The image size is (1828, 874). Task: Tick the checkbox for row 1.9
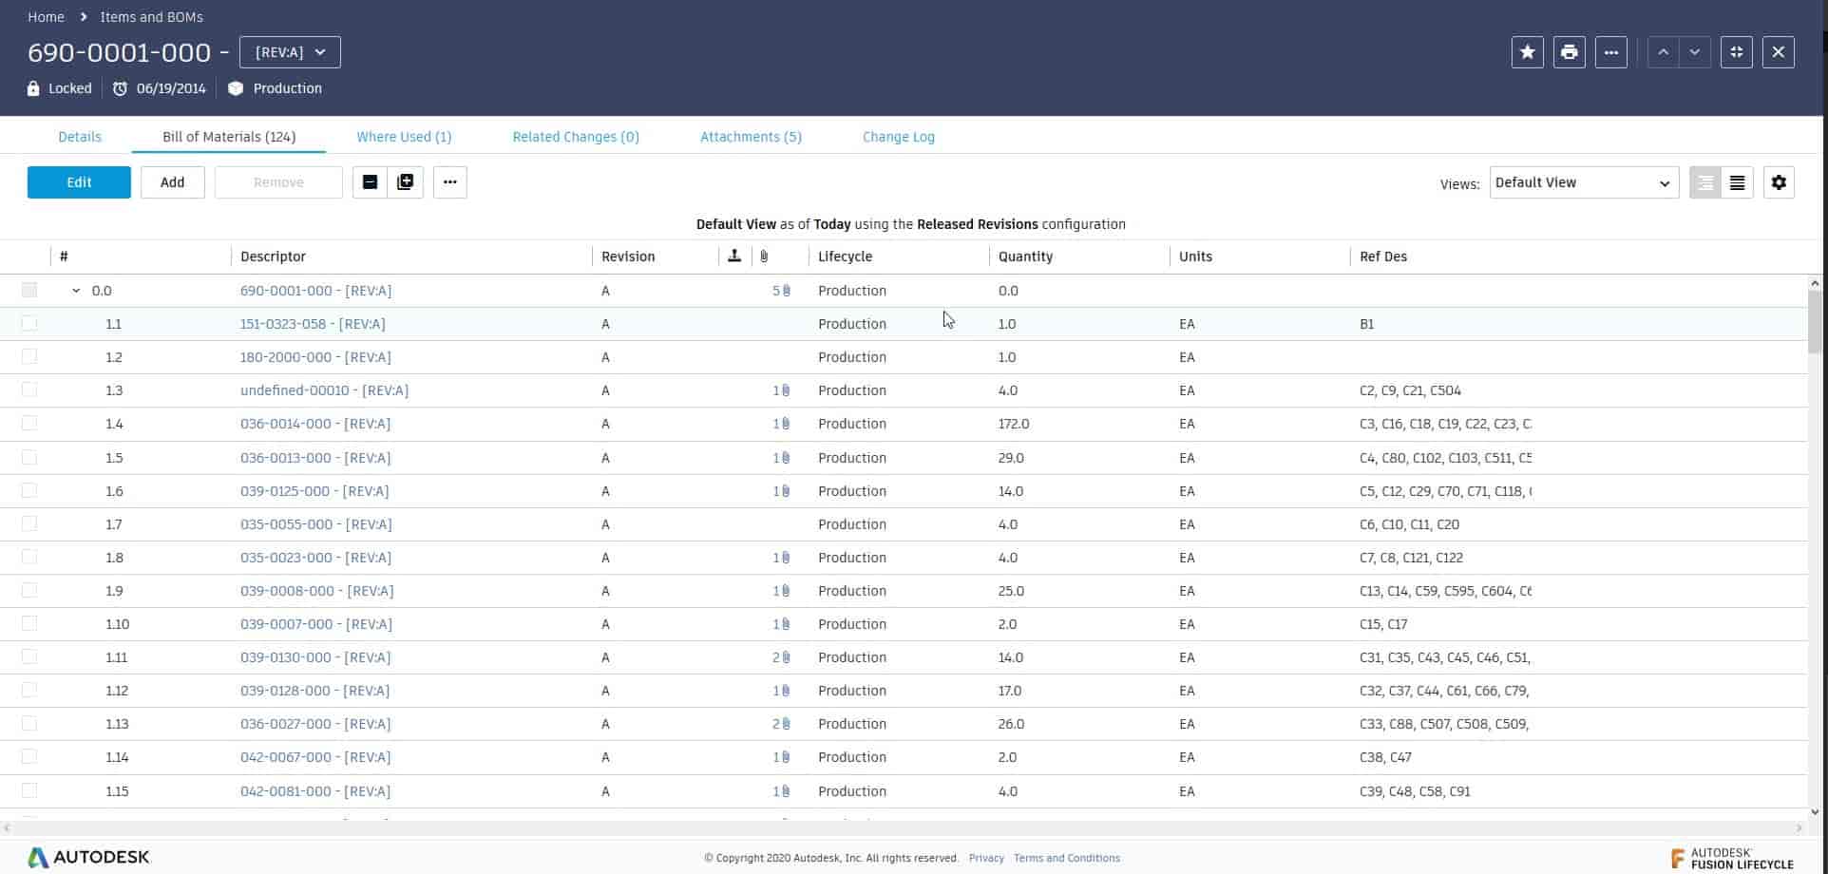[x=29, y=590]
